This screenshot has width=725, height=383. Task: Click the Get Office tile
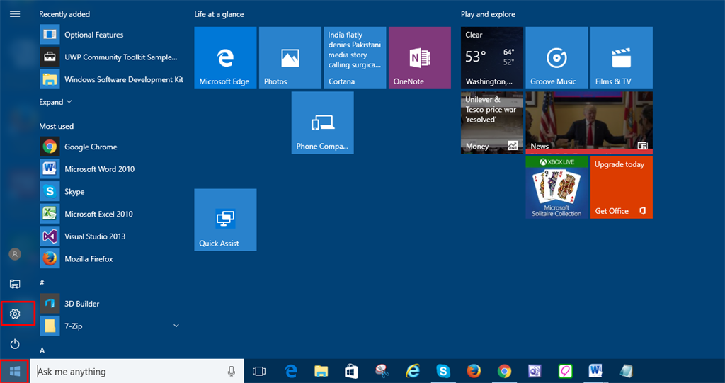tap(621, 188)
